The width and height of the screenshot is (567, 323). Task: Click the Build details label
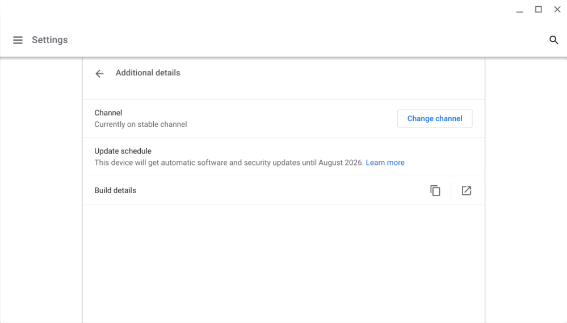tap(115, 190)
